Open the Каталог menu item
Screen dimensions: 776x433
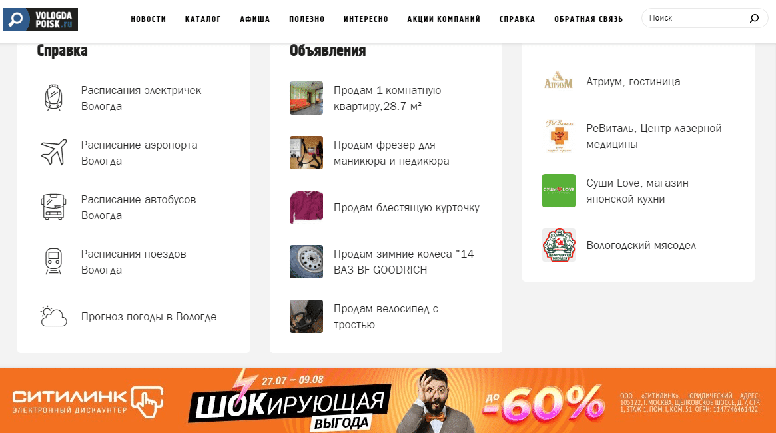pos(203,19)
